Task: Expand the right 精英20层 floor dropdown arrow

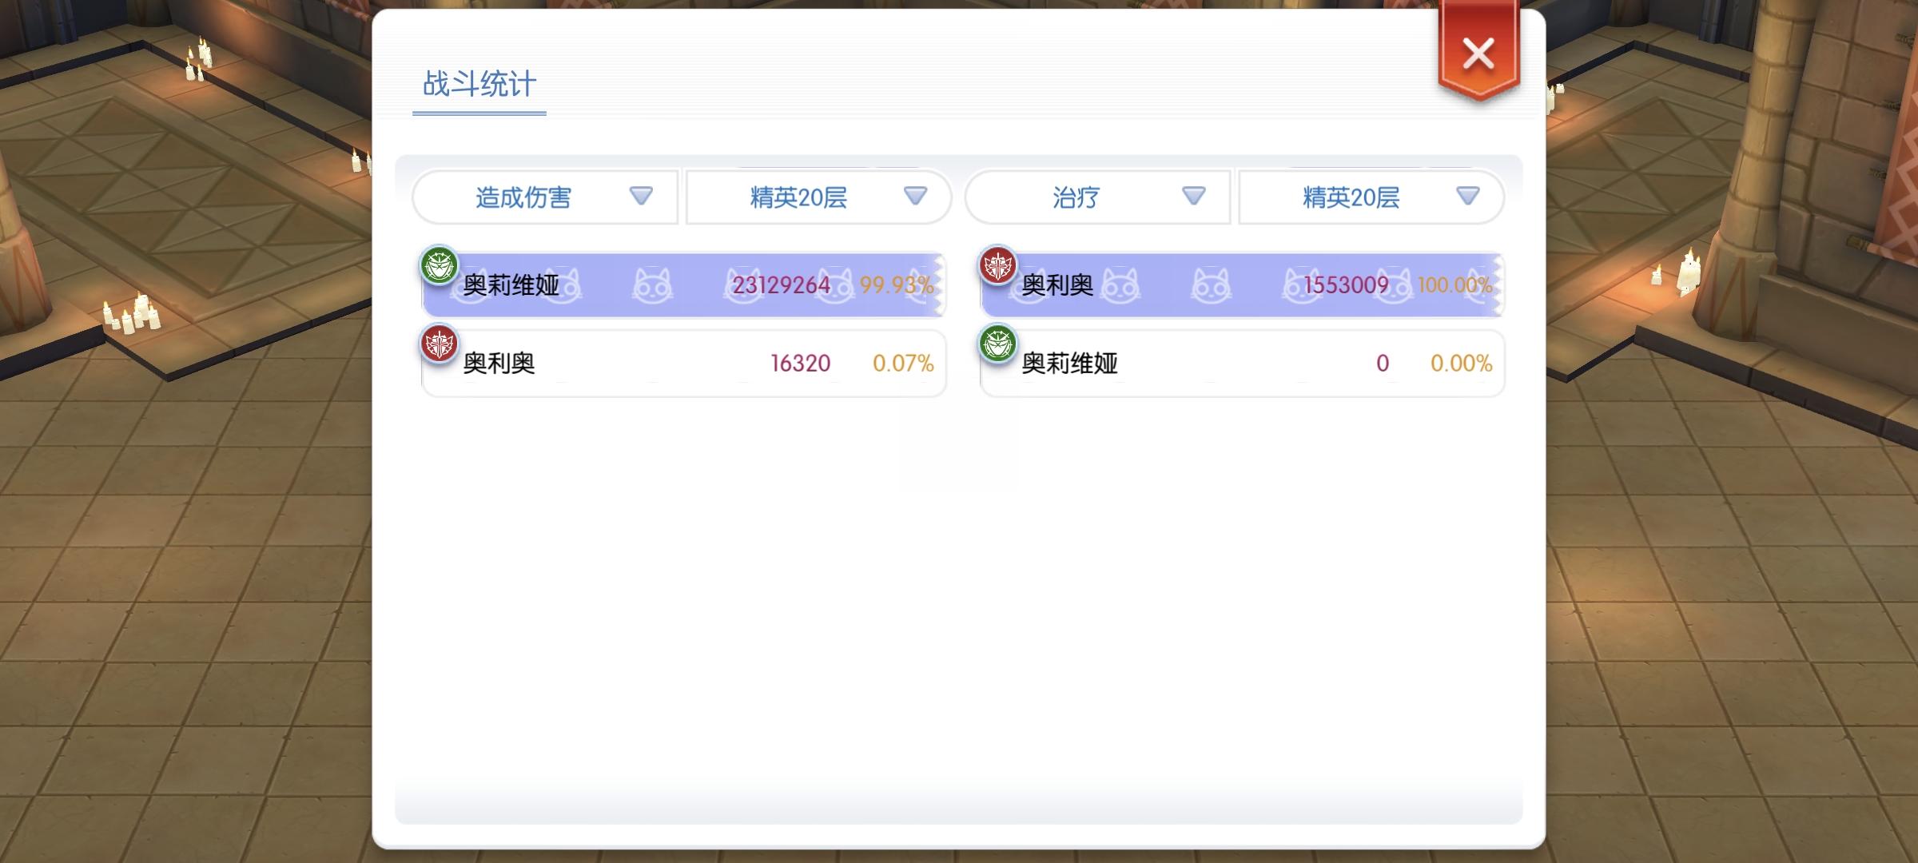Action: click(x=1467, y=196)
